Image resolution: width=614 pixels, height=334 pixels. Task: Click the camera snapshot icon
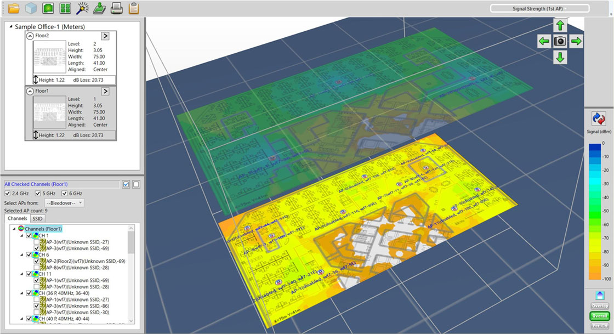(x=560, y=41)
